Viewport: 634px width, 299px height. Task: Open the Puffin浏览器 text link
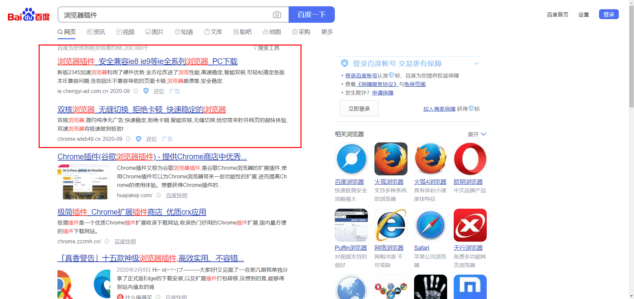click(351, 248)
